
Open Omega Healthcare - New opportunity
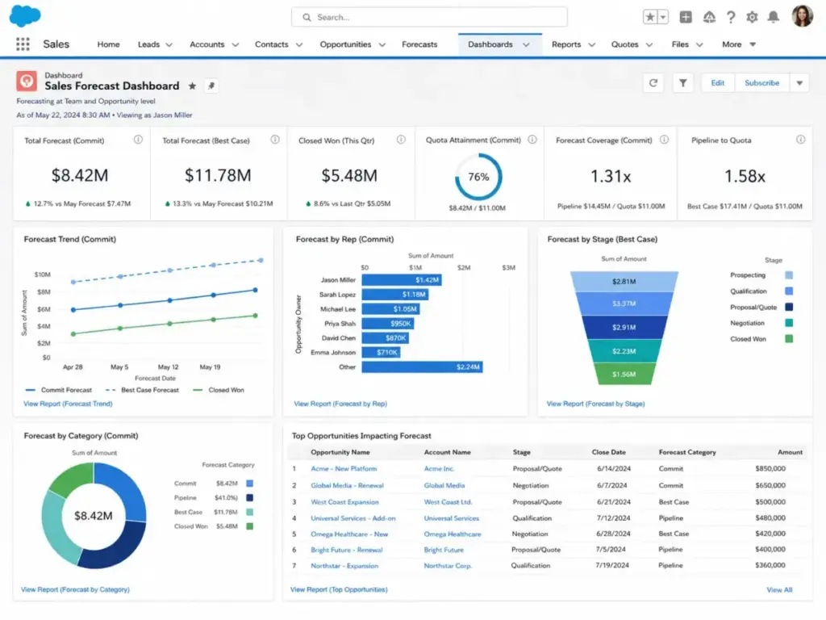pos(349,534)
